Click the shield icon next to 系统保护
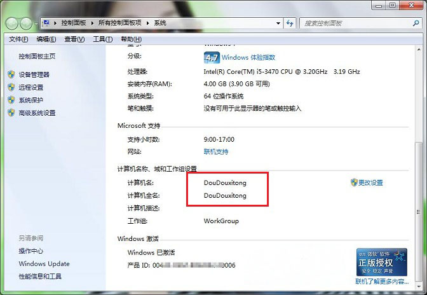Screen dimensions: 427x295 (x=11, y=100)
